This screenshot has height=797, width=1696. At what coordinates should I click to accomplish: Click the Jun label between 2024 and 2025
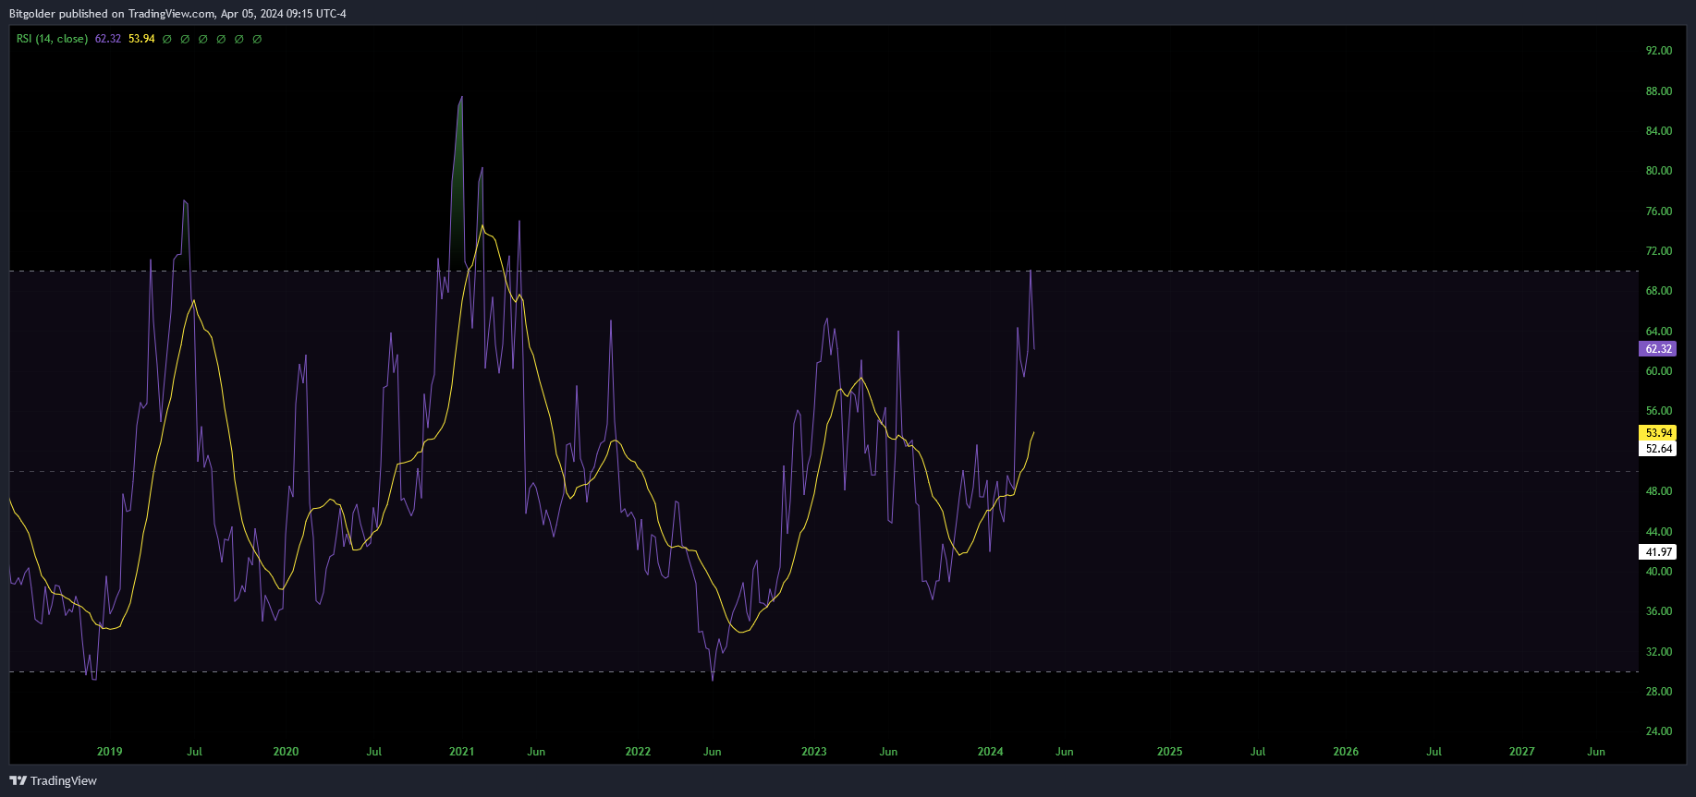click(x=1065, y=752)
